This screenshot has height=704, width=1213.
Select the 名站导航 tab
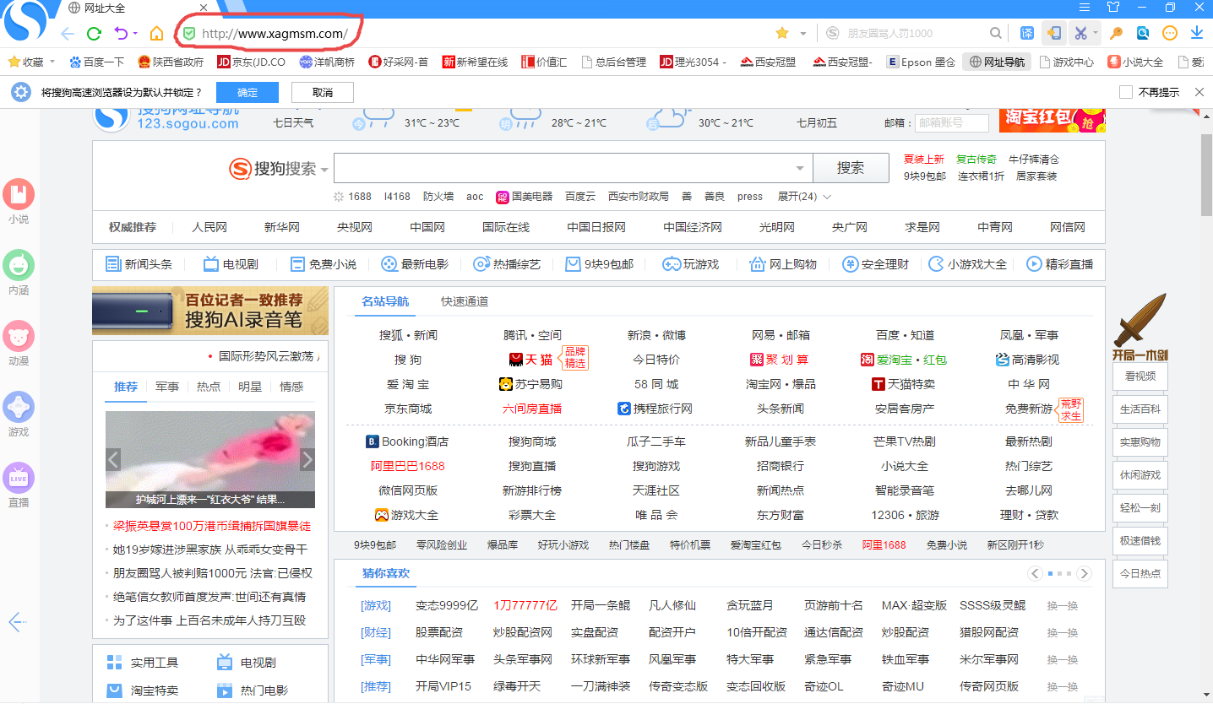tap(385, 301)
